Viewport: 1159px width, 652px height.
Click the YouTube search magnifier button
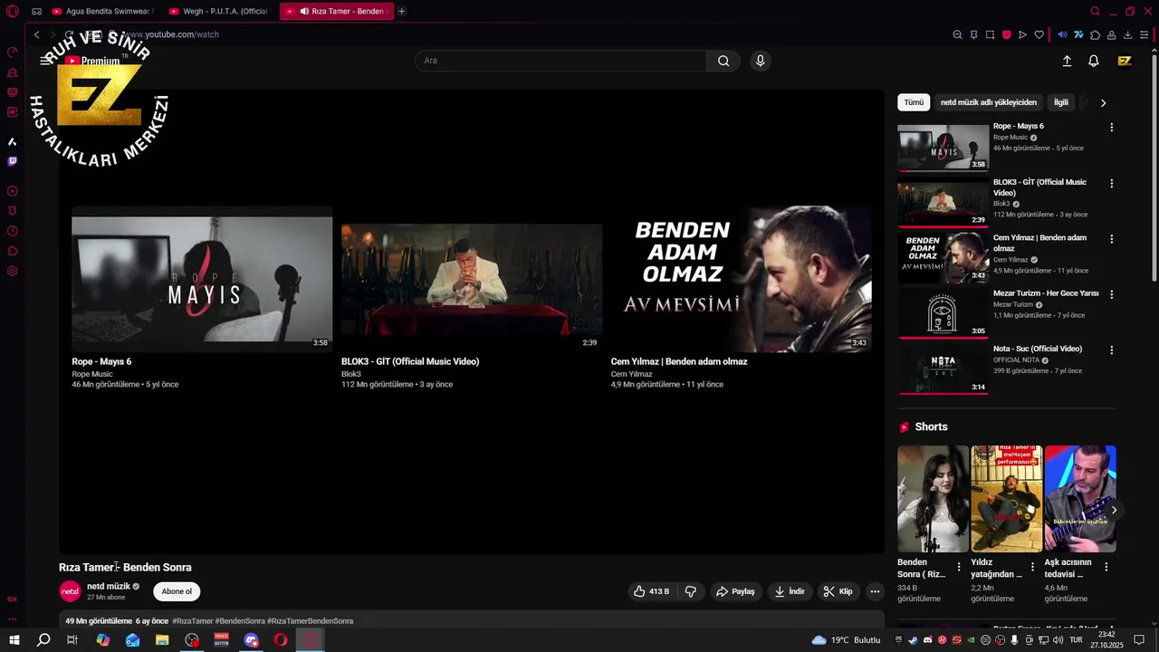pos(723,61)
